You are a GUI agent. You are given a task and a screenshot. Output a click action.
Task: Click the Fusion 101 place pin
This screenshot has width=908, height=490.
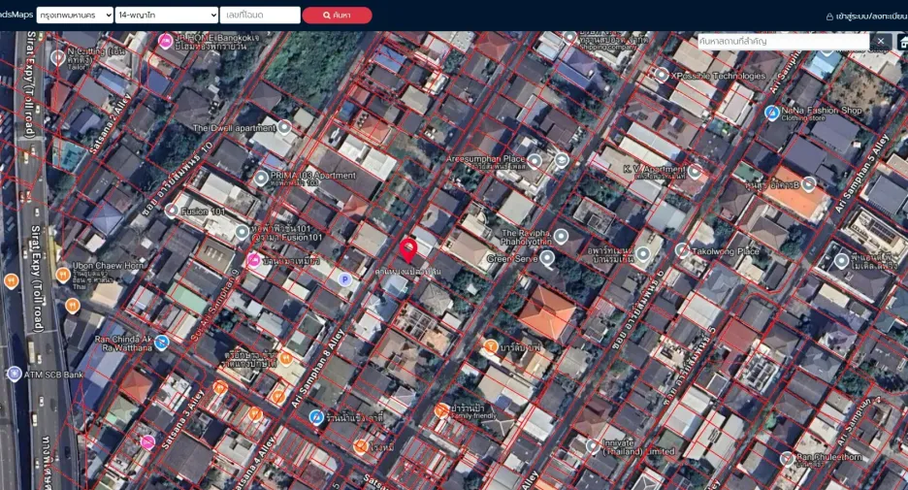(172, 211)
